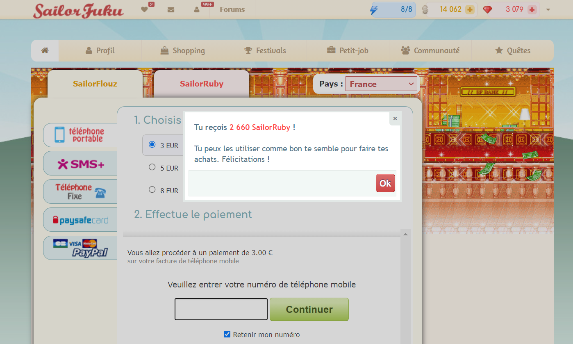Click the 2 660 SailorRuby text
Viewport: 573px width, 344px height.
coord(260,128)
